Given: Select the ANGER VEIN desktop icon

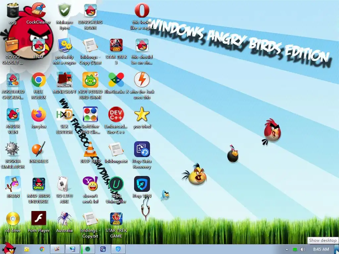Looking at the screenshot, I should tap(13, 115).
